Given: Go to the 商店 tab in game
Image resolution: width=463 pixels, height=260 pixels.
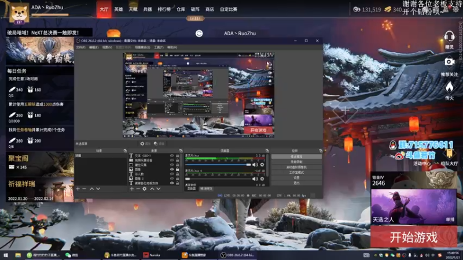Looking at the screenshot, I should [x=210, y=9].
